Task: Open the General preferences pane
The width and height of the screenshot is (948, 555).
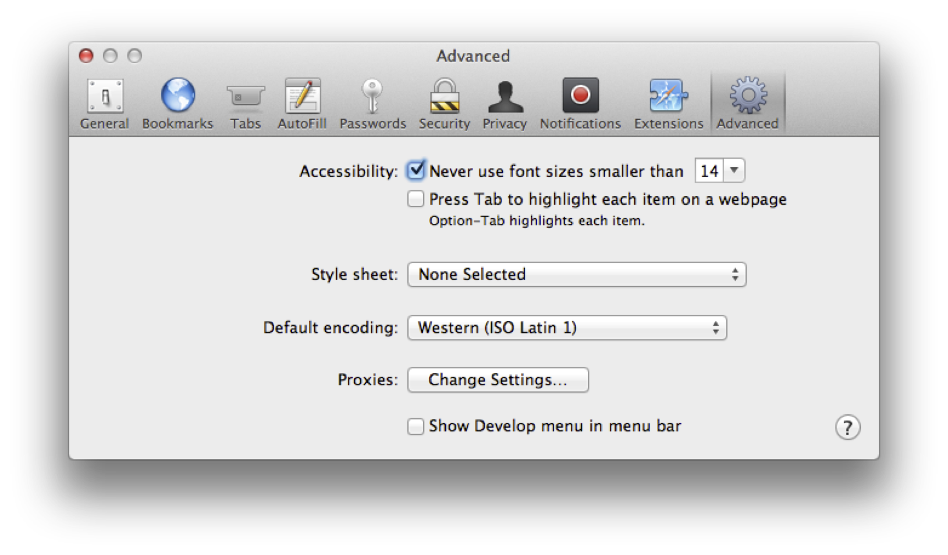Action: [x=105, y=104]
